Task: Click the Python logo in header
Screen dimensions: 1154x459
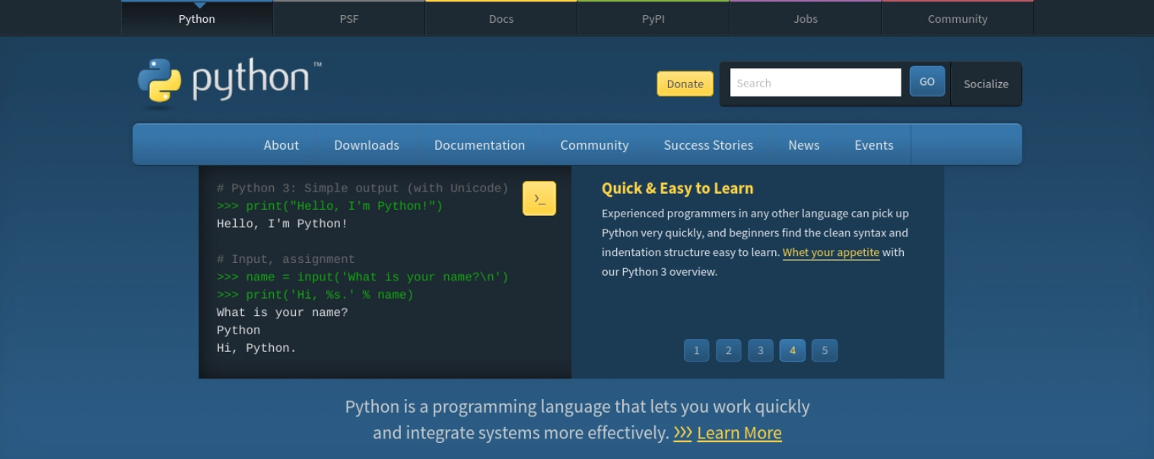Action: pyautogui.click(x=229, y=81)
